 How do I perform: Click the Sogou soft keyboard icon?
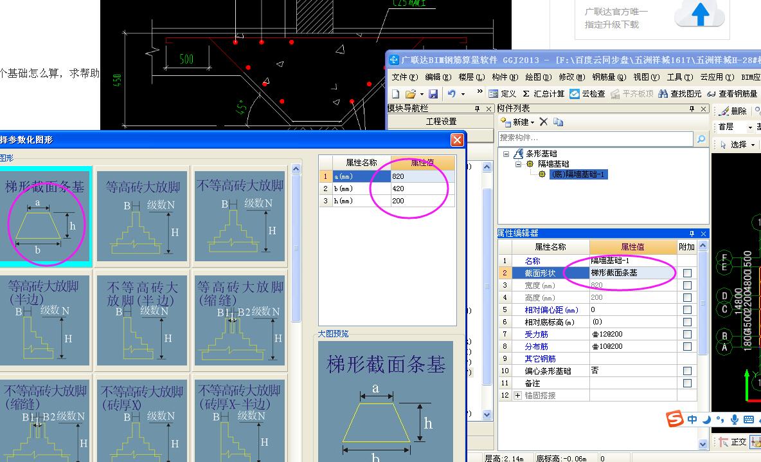(x=748, y=420)
